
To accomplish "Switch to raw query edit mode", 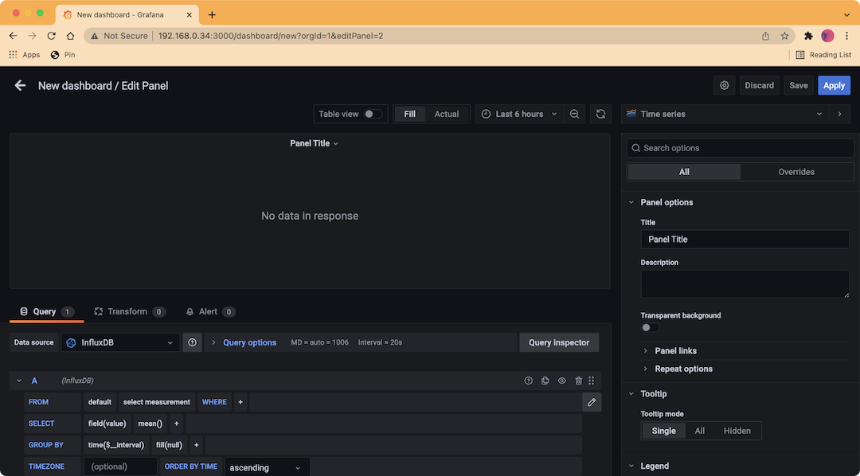I will 592,402.
